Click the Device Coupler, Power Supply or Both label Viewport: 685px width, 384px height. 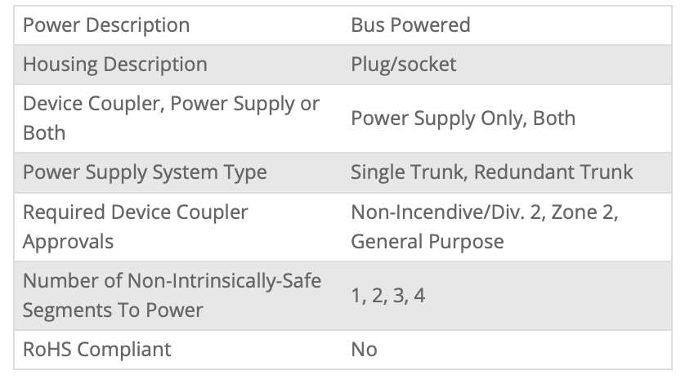[171, 118]
